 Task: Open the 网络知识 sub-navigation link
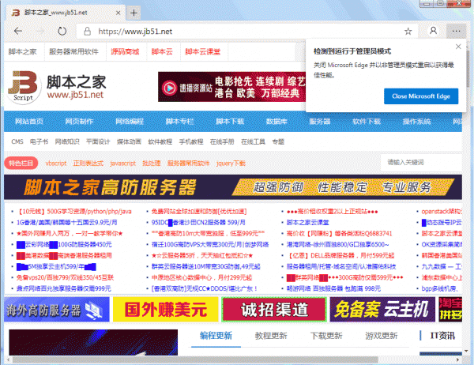pos(67,141)
